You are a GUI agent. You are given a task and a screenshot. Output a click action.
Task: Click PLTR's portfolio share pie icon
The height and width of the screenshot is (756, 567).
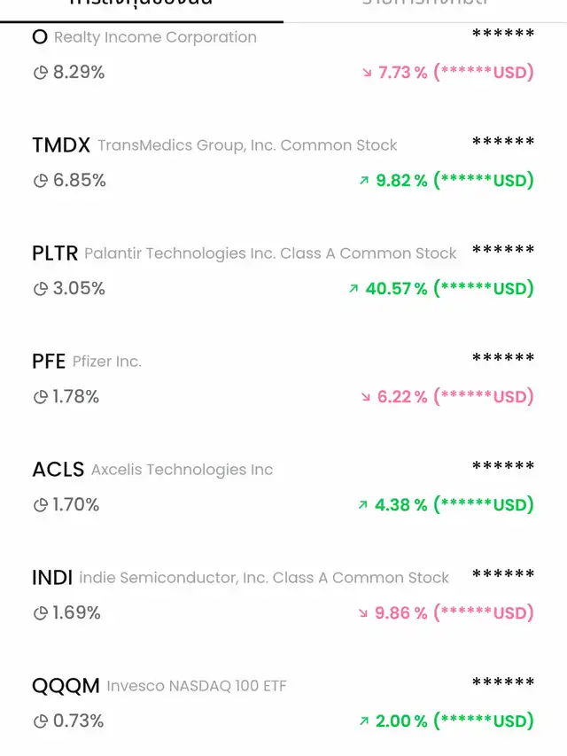coord(40,289)
